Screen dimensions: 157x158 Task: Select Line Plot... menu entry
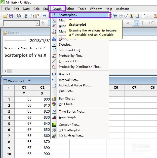[80, 91]
